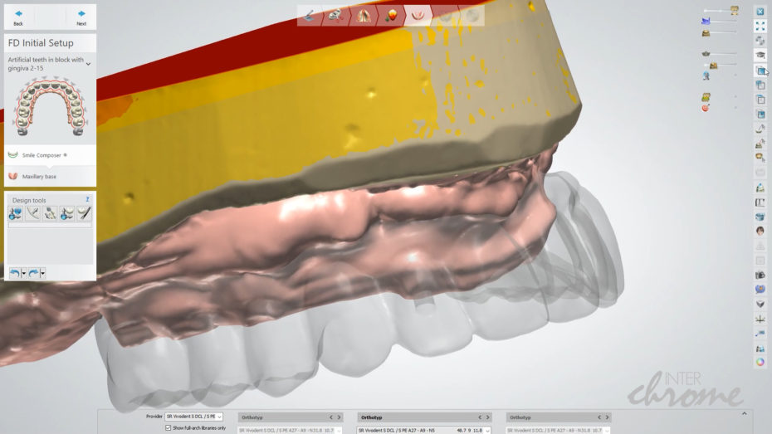Open the graduation cap training icon
This screenshot has height=434, width=772.
pyautogui.click(x=760, y=55)
